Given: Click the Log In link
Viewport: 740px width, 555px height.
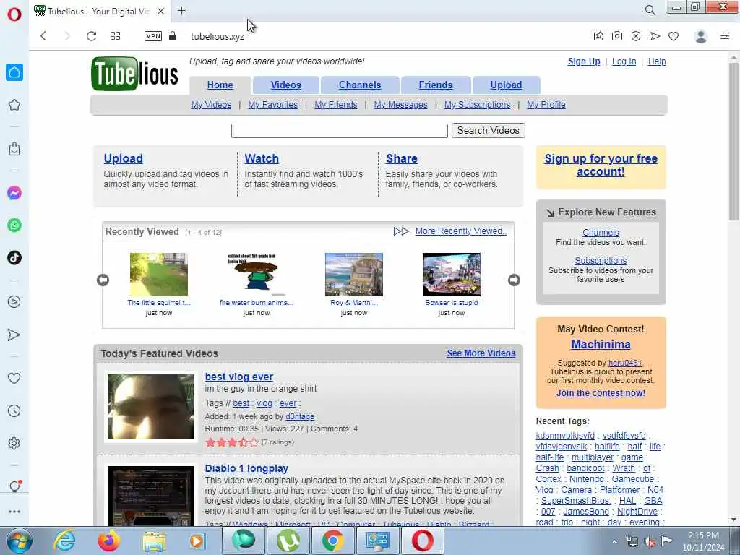Looking at the screenshot, I should pos(624,61).
